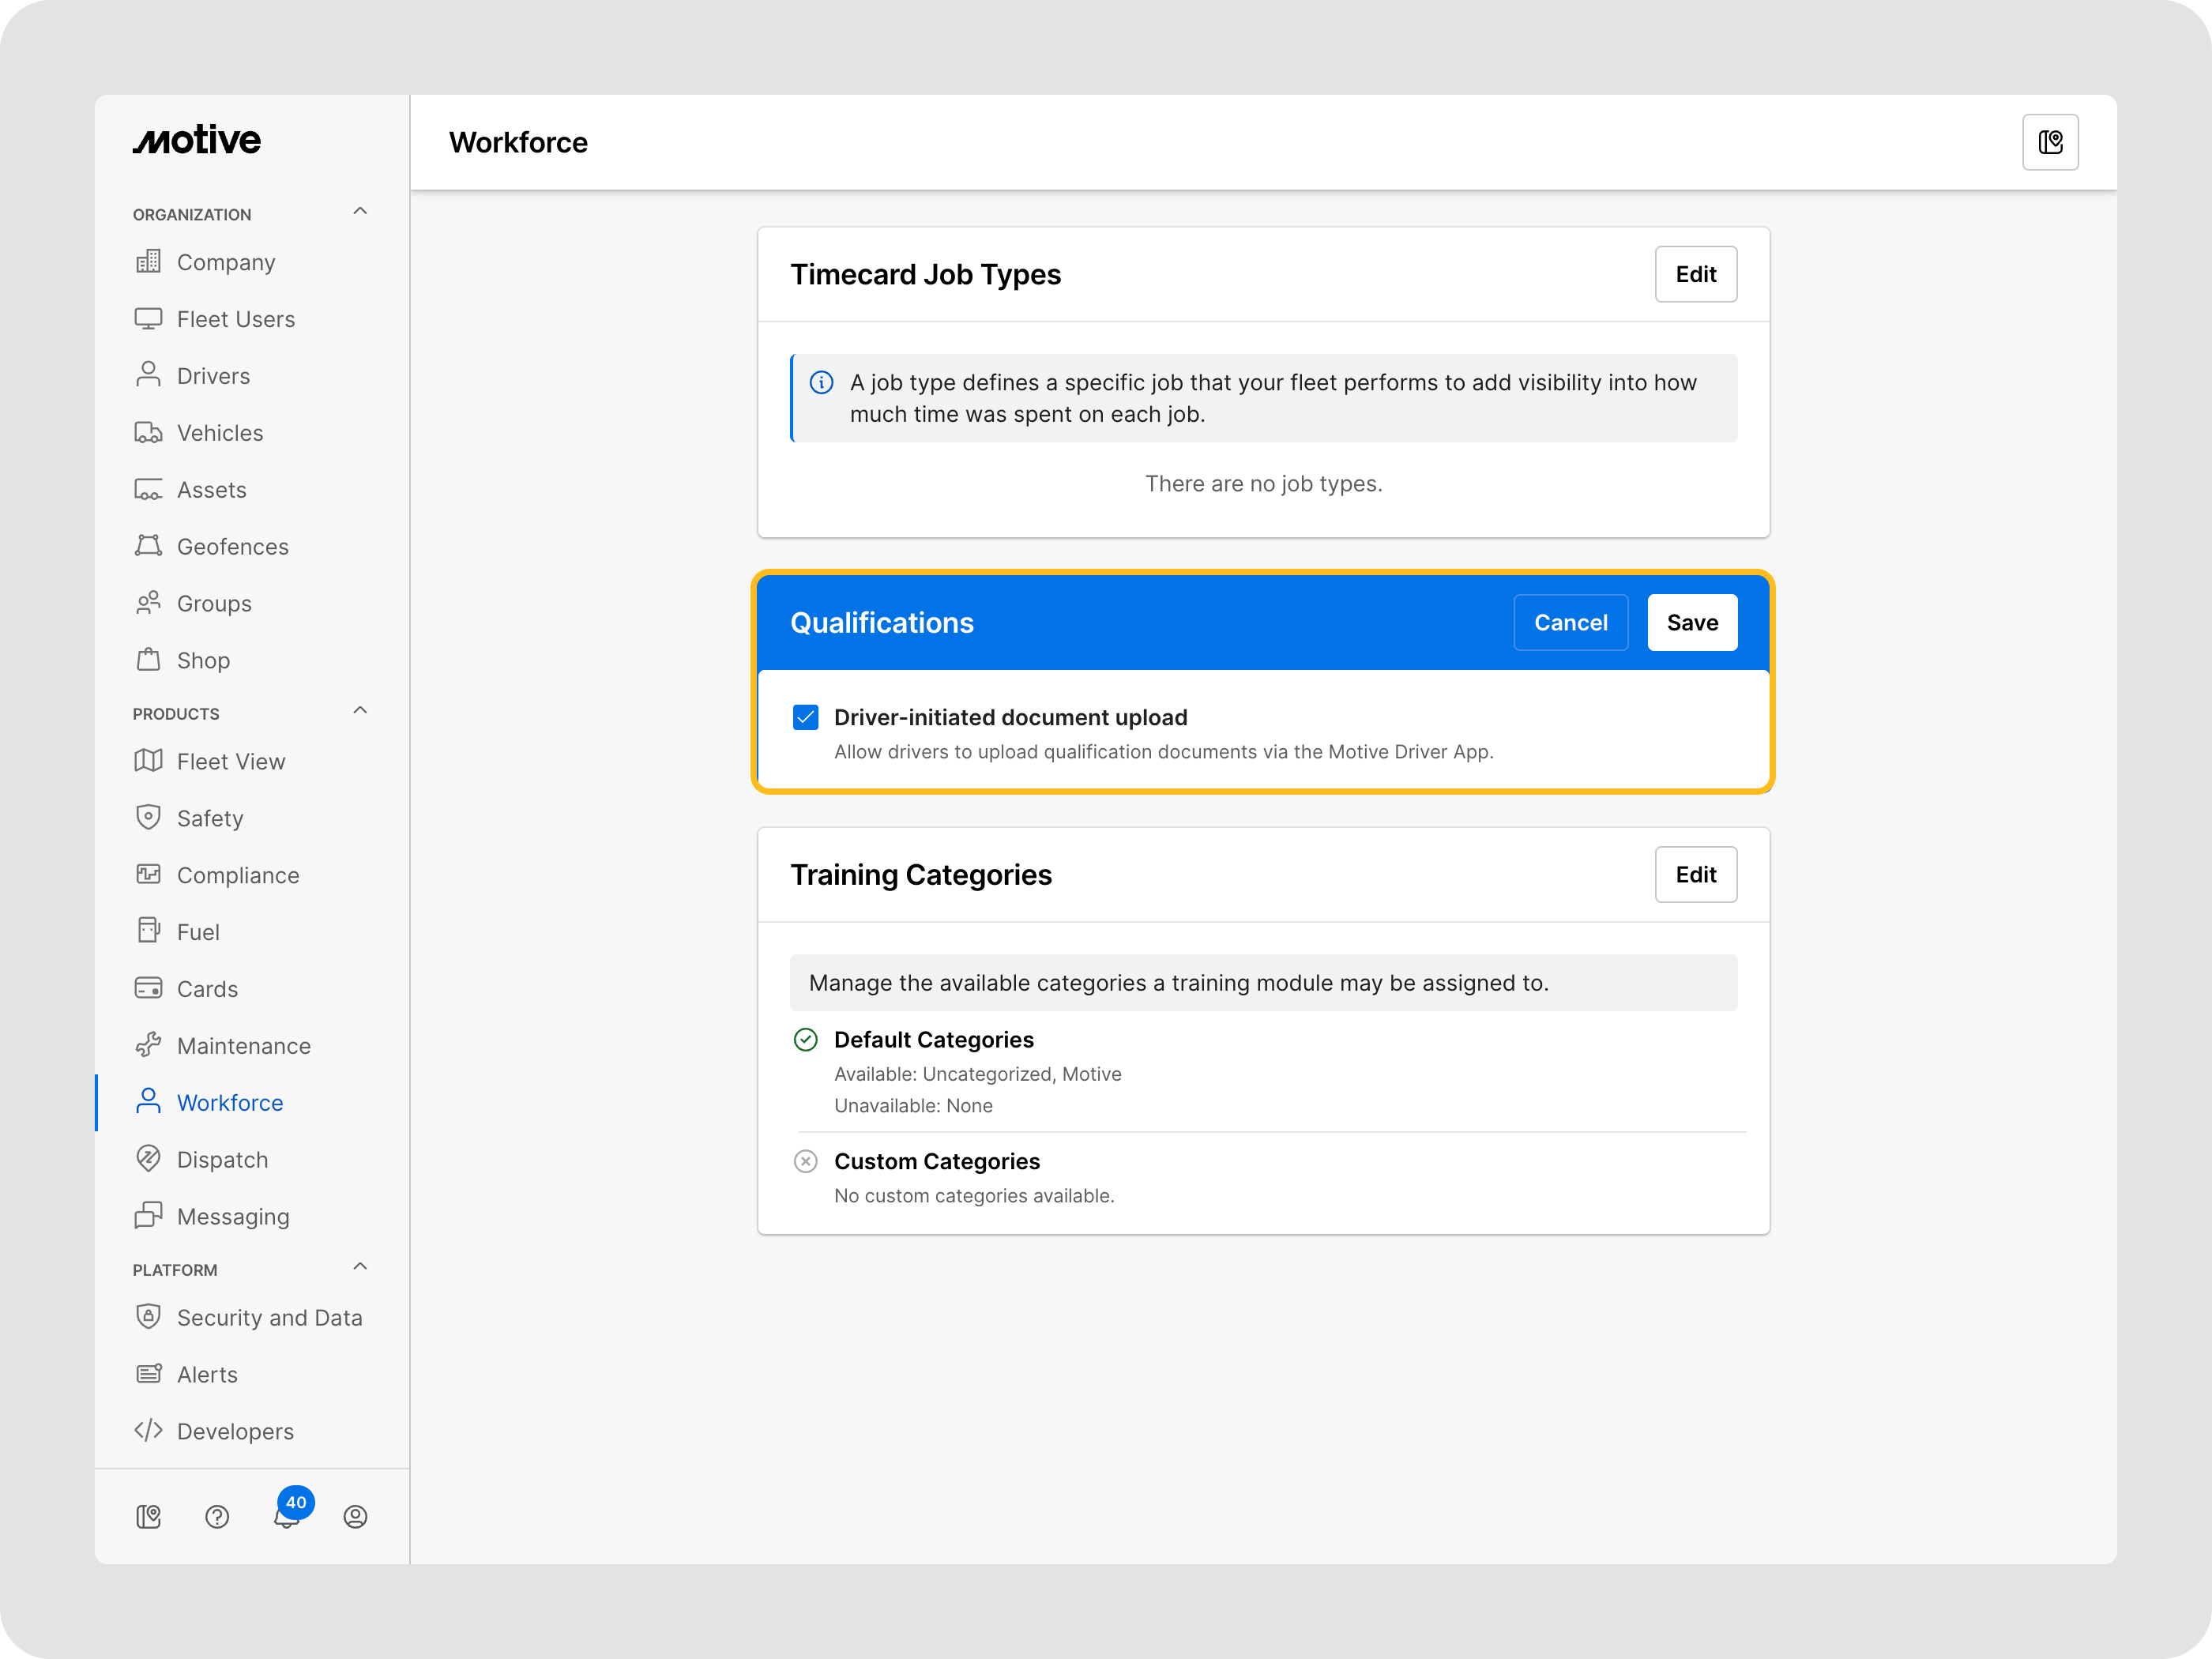Open notifications bell with 40 badge

pyautogui.click(x=287, y=1515)
